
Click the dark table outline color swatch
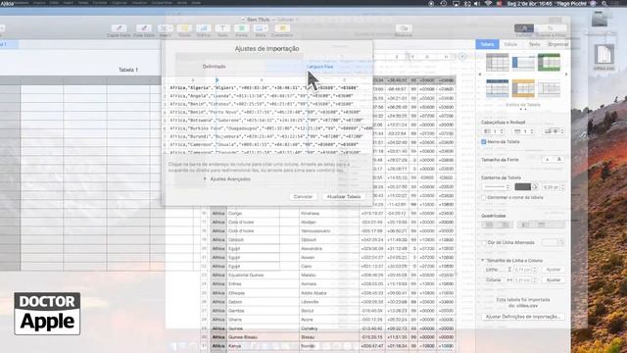[x=522, y=187]
